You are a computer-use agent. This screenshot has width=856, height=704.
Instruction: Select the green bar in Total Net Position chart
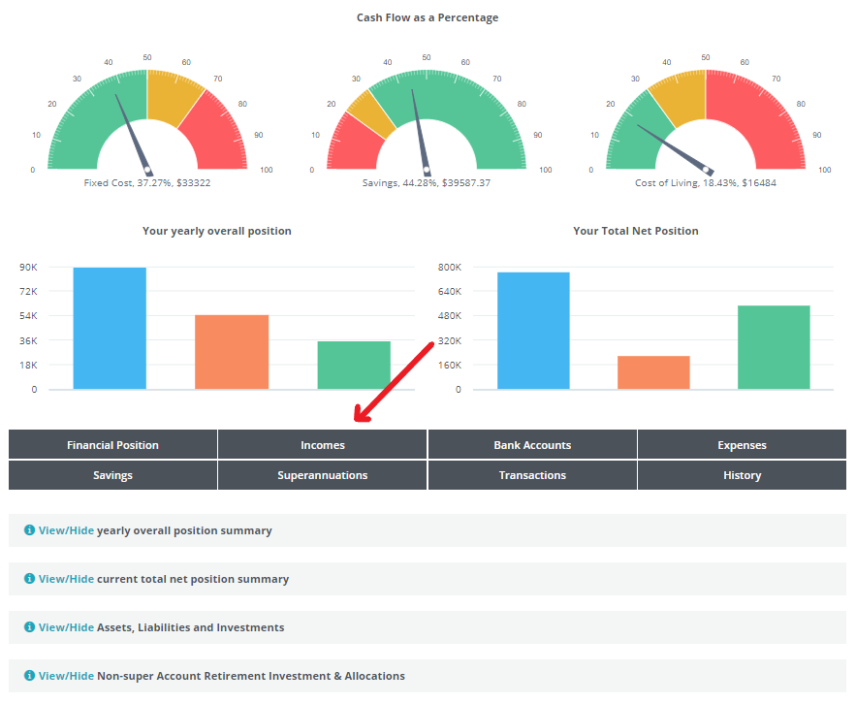click(x=773, y=347)
